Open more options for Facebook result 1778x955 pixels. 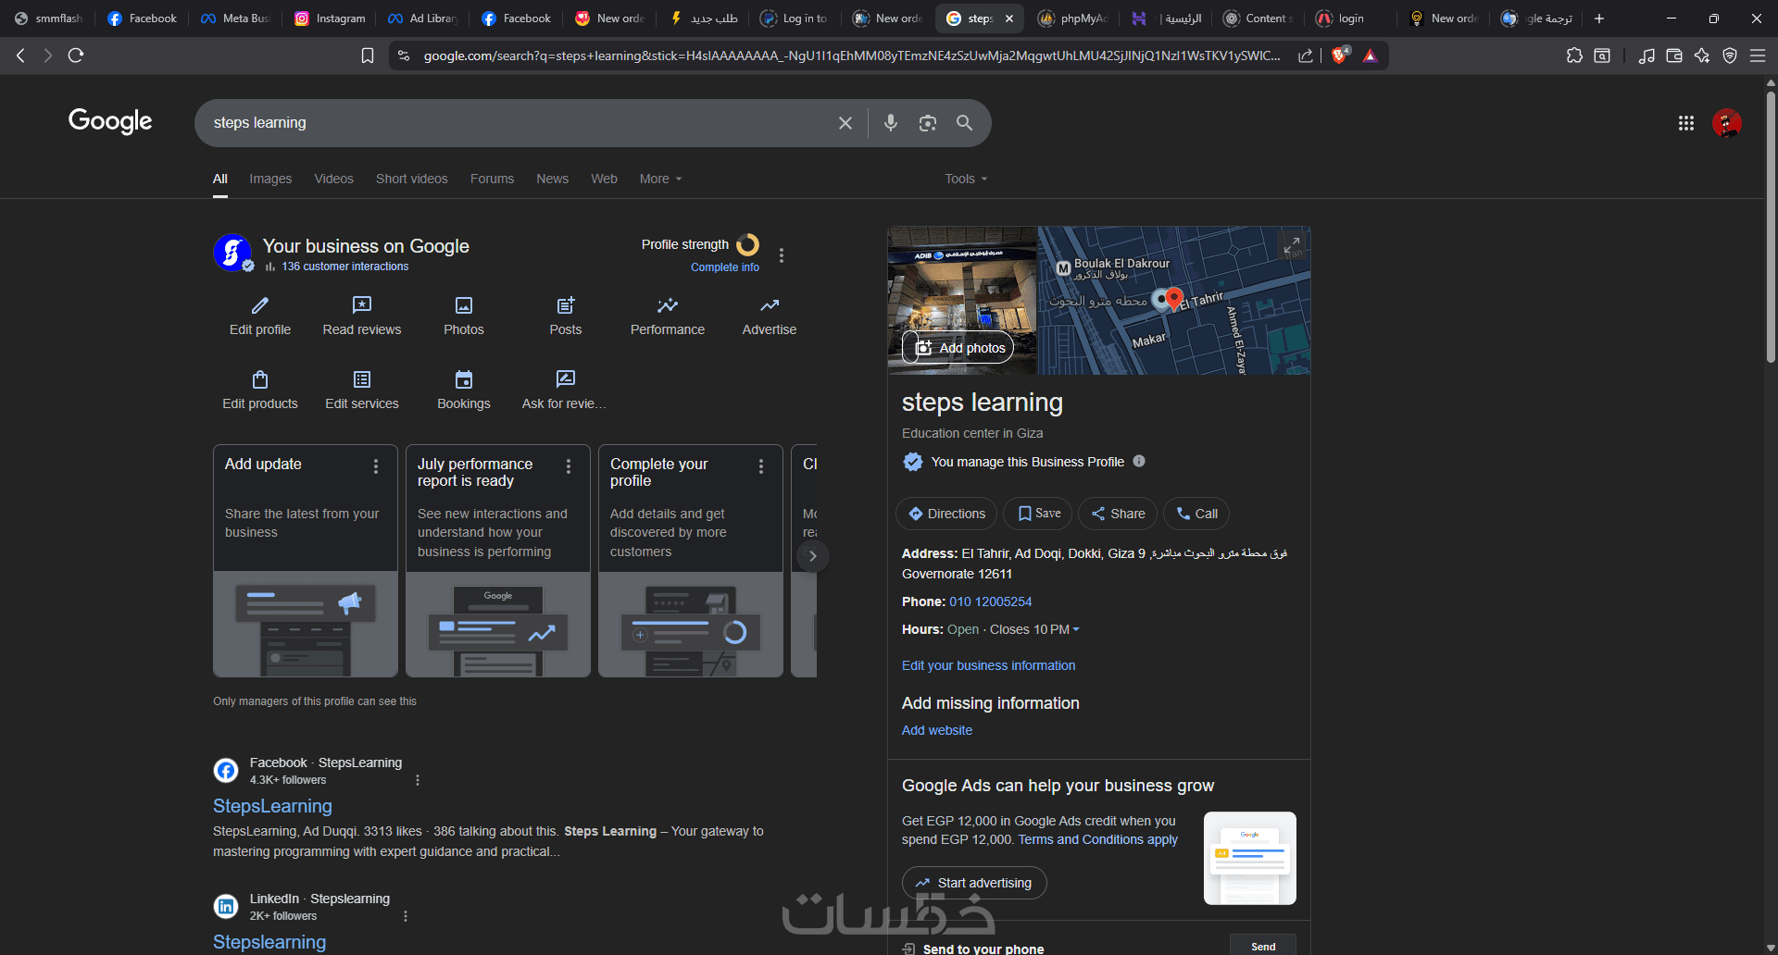418,780
